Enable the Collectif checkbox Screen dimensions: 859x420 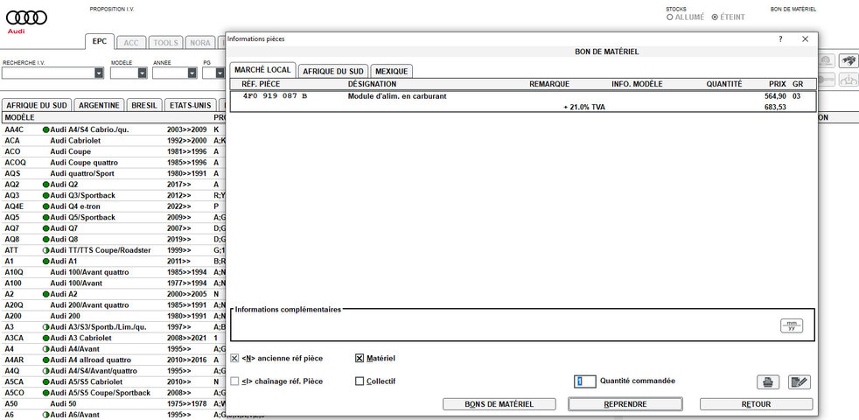coord(360,381)
